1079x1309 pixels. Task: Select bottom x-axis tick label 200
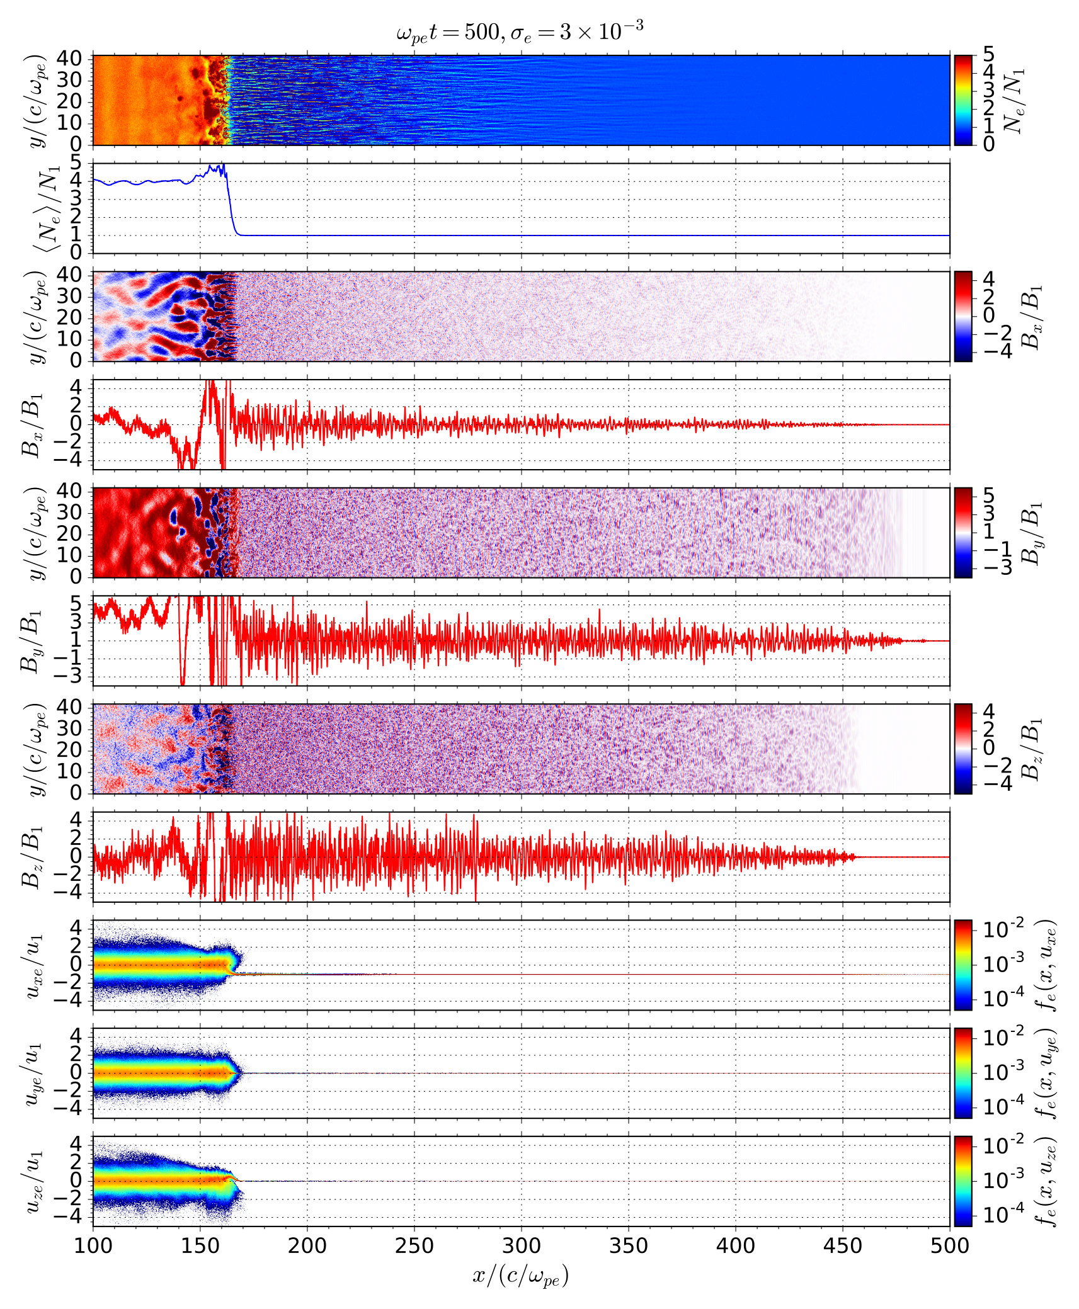click(307, 1245)
